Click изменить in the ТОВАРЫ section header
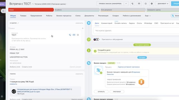This screenshot has width=179, height=100. tap(79, 74)
